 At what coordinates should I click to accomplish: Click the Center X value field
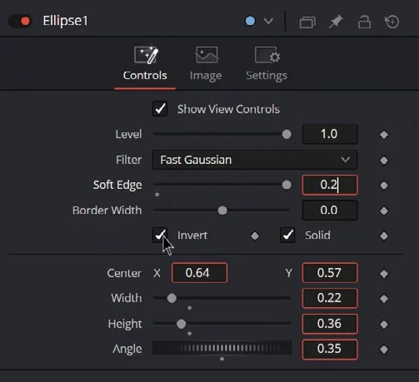point(199,273)
